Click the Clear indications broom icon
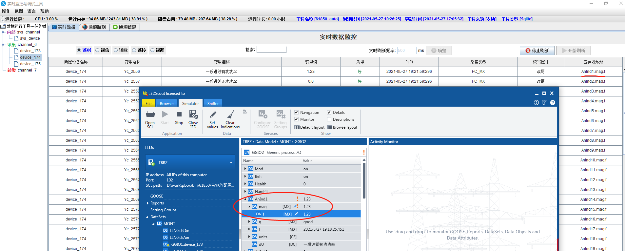625x251 pixels. pyautogui.click(x=230, y=115)
